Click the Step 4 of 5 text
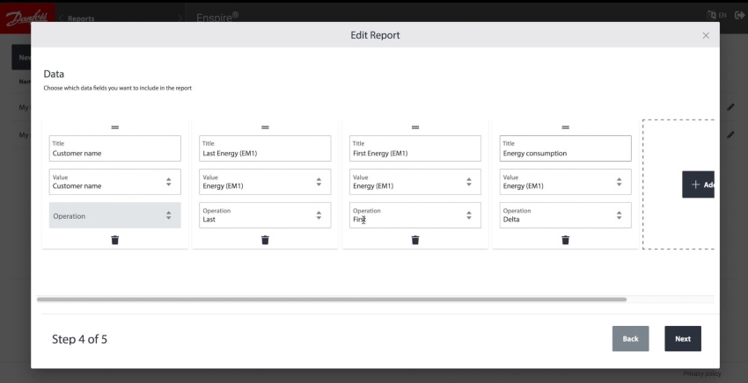Viewport: 748px width, 383px height. click(80, 339)
